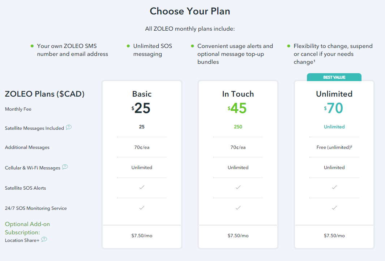Click the green $45 In Touch price

click(x=238, y=108)
